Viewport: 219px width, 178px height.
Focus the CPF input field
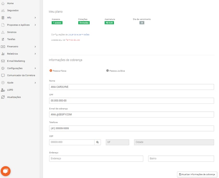point(131,101)
